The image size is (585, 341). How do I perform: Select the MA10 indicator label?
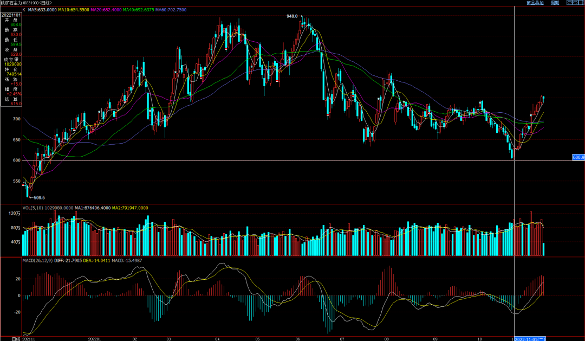(73, 10)
